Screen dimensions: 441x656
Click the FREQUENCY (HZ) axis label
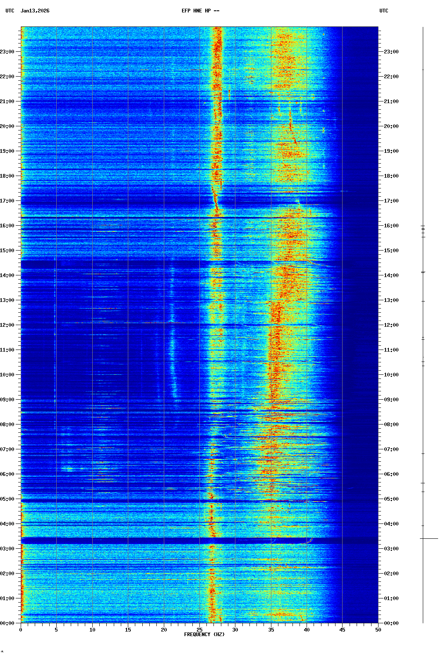204,634
